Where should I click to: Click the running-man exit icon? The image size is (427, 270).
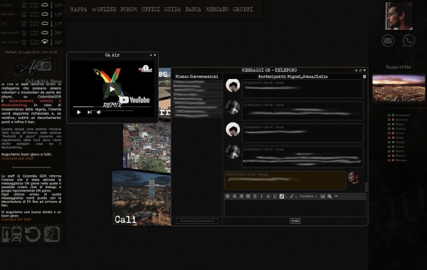tap(52, 234)
